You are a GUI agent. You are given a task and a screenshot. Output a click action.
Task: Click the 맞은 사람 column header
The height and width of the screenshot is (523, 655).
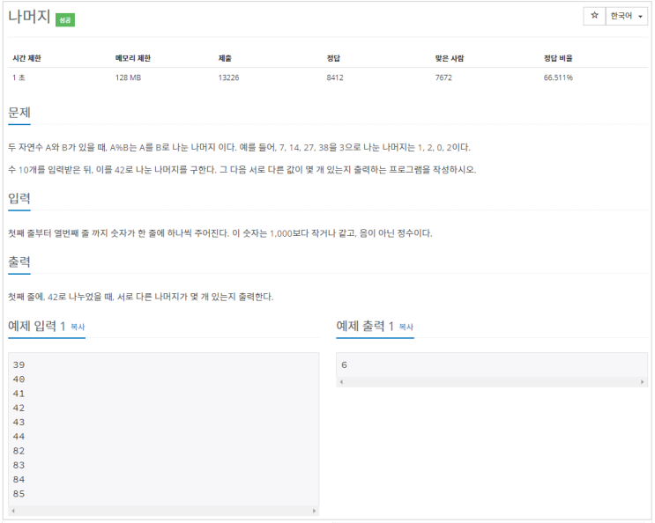tap(450, 58)
